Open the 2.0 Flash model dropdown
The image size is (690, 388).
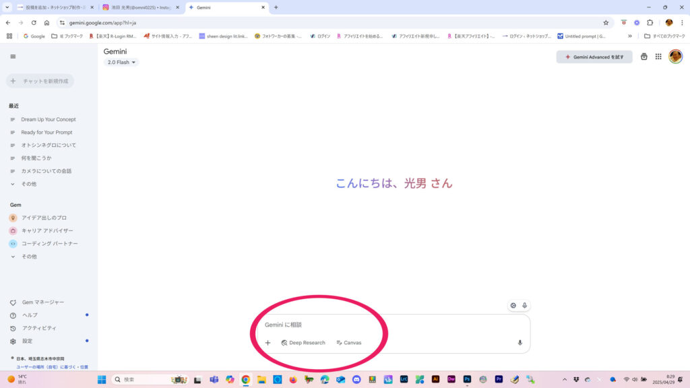121,63
